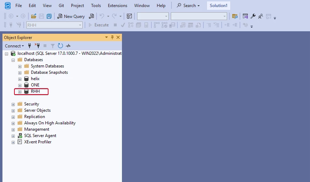Click the Navigate Forward arrow icon

click(23, 16)
